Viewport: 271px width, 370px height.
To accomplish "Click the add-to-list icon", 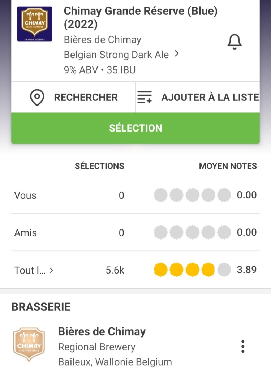I will coord(145,98).
